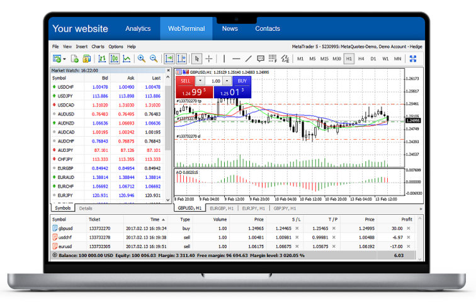This screenshot has width=476, height=308.
Task: Zoom in on the chart
Action: 142,59
